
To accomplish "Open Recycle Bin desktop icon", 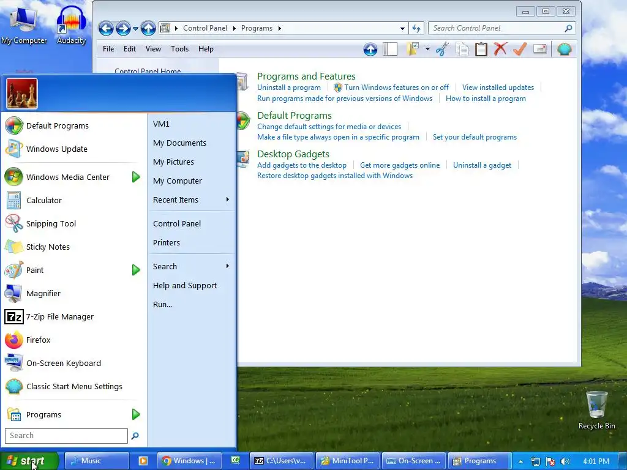I will [x=596, y=409].
